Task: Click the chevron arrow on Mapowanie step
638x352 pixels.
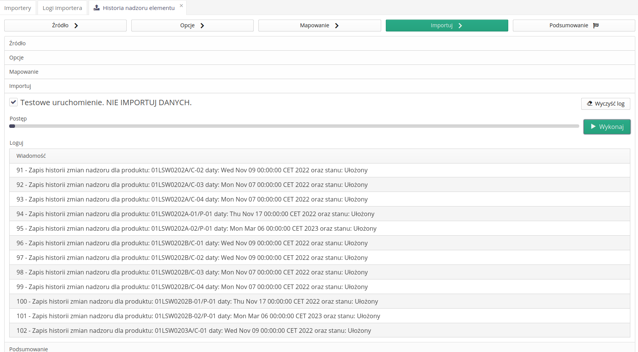Action: point(337,25)
